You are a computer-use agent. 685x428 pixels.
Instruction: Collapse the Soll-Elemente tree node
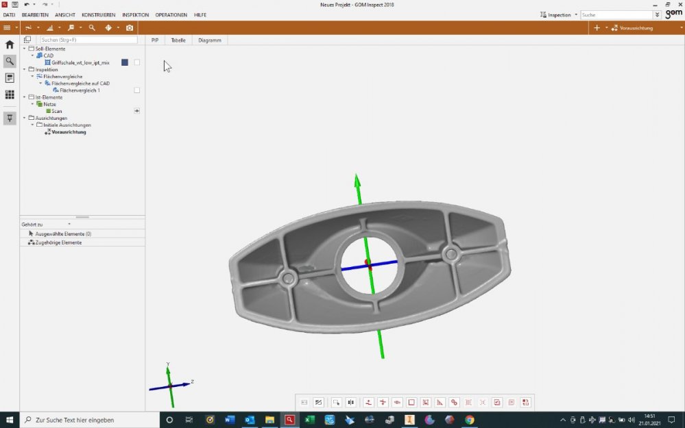(25, 49)
